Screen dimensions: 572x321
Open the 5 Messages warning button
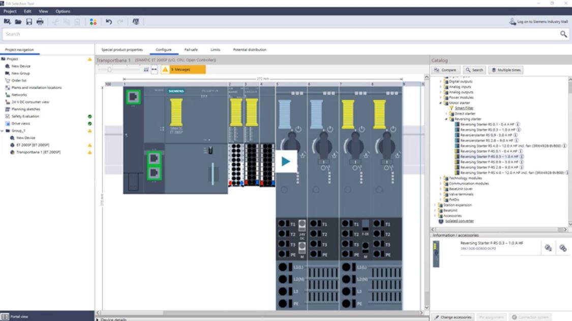[x=184, y=69]
